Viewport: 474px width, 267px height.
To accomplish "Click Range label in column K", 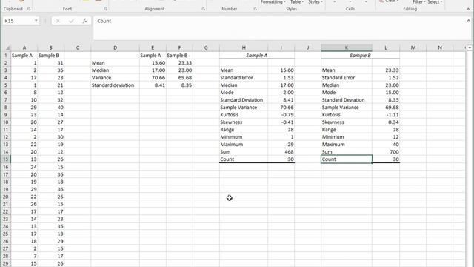I will pyautogui.click(x=347, y=130).
